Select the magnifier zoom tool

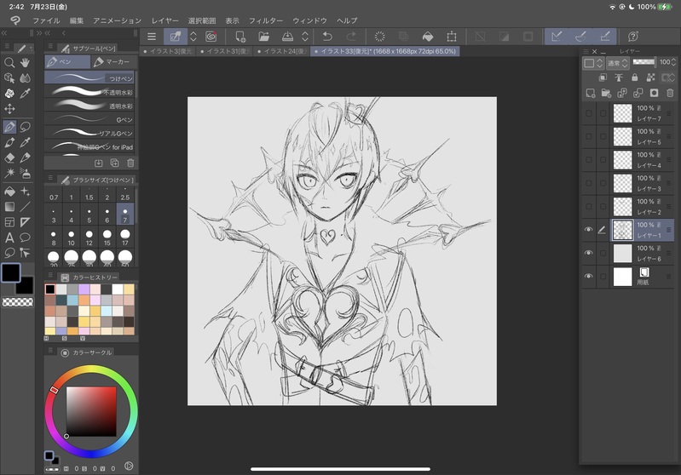tap(9, 63)
